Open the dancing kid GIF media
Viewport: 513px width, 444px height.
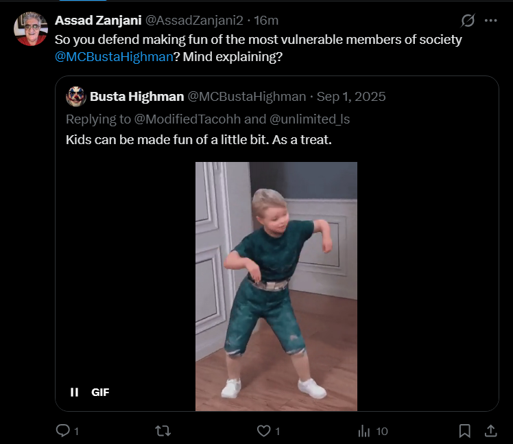click(x=276, y=286)
